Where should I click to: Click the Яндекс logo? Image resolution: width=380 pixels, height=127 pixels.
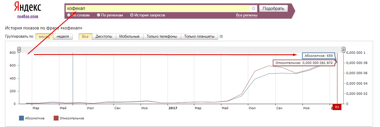(x=27, y=7)
